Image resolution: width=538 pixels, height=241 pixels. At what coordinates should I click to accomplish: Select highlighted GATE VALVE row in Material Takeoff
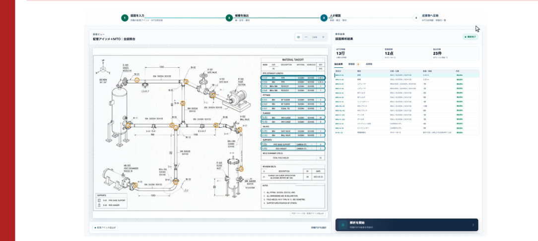pos(293,131)
